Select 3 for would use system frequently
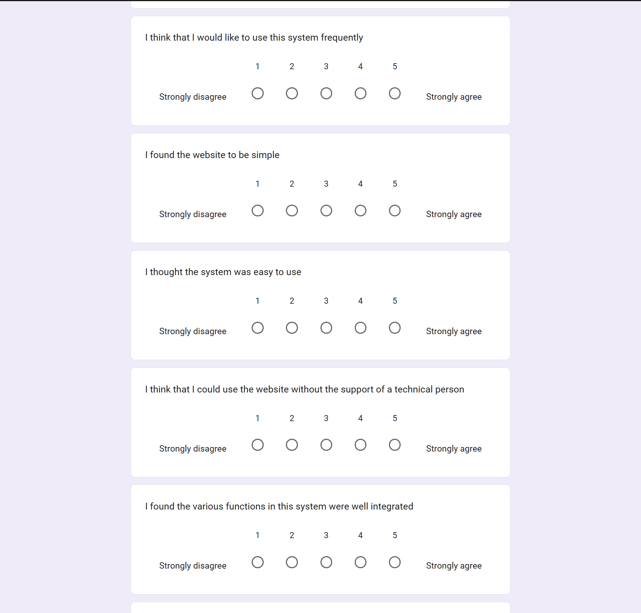This screenshot has width=641, height=613. coord(326,93)
